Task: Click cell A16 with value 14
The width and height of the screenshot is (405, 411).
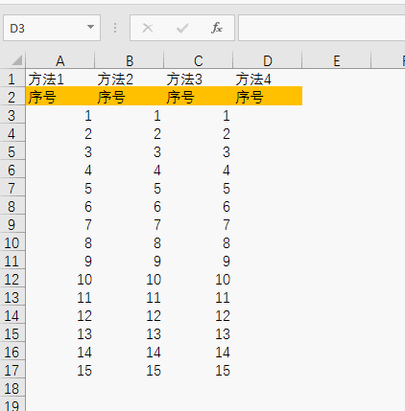Action: click(60, 352)
